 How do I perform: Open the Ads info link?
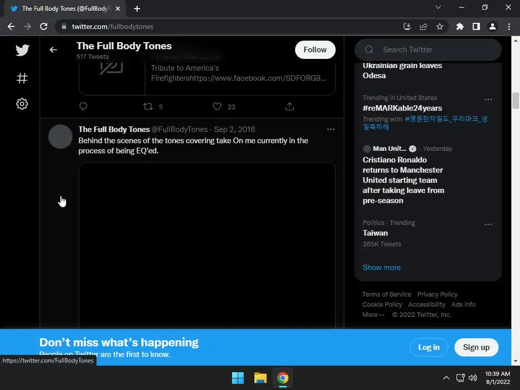click(463, 305)
